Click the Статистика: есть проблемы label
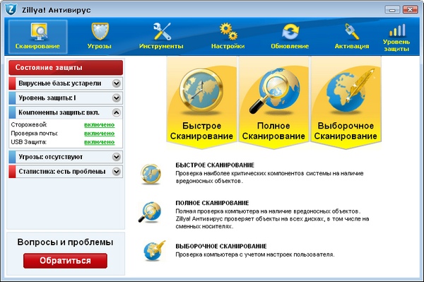The height and width of the screenshot is (282, 424). click(x=62, y=172)
